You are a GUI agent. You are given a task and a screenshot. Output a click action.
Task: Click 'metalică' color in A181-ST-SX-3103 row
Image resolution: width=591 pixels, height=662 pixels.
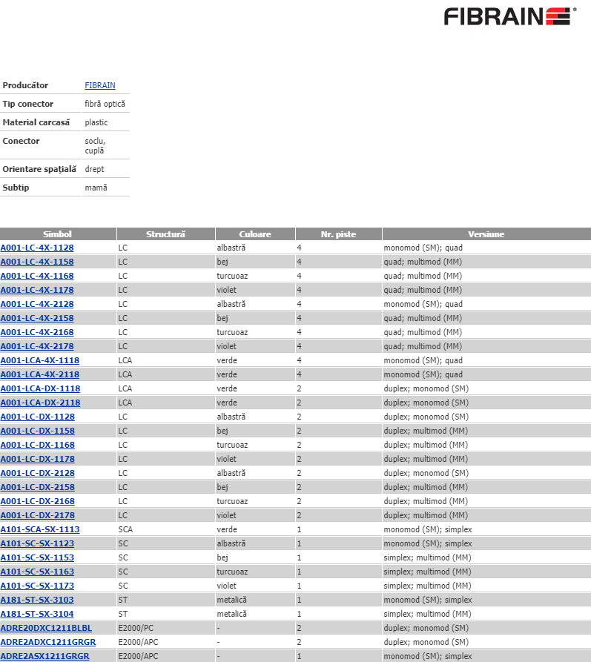coord(231,600)
